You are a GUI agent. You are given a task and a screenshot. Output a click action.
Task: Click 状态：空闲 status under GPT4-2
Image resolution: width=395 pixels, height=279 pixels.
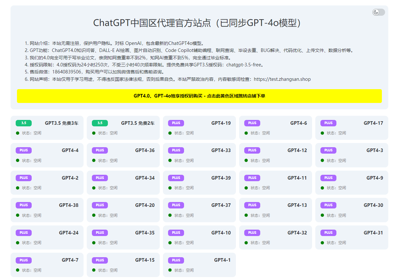(32, 188)
